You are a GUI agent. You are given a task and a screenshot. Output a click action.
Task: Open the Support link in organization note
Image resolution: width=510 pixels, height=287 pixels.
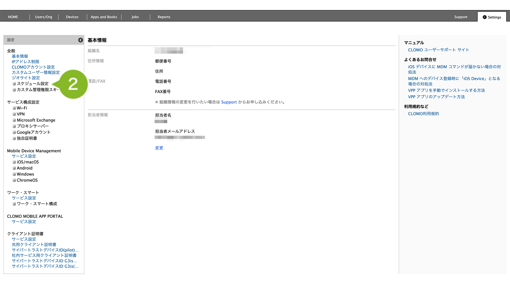pos(229,102)
